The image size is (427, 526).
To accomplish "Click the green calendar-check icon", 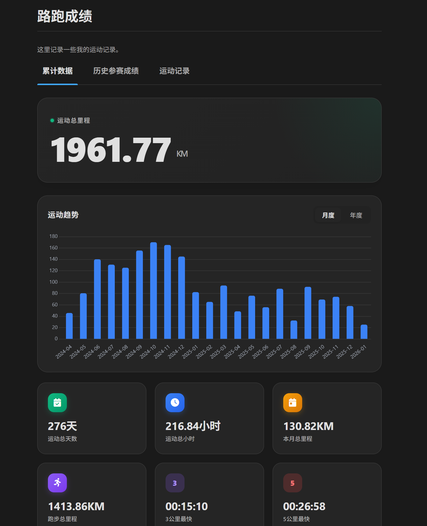I will pyautogui.click(x=57, y=403).
